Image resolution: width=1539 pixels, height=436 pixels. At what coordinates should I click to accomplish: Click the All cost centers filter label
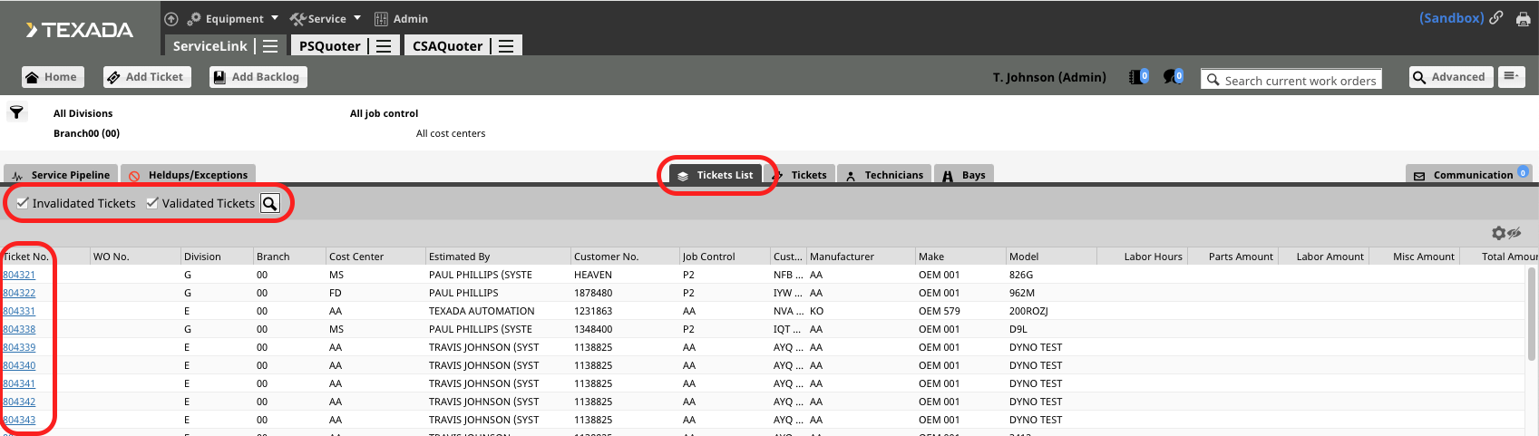point(451,133)
